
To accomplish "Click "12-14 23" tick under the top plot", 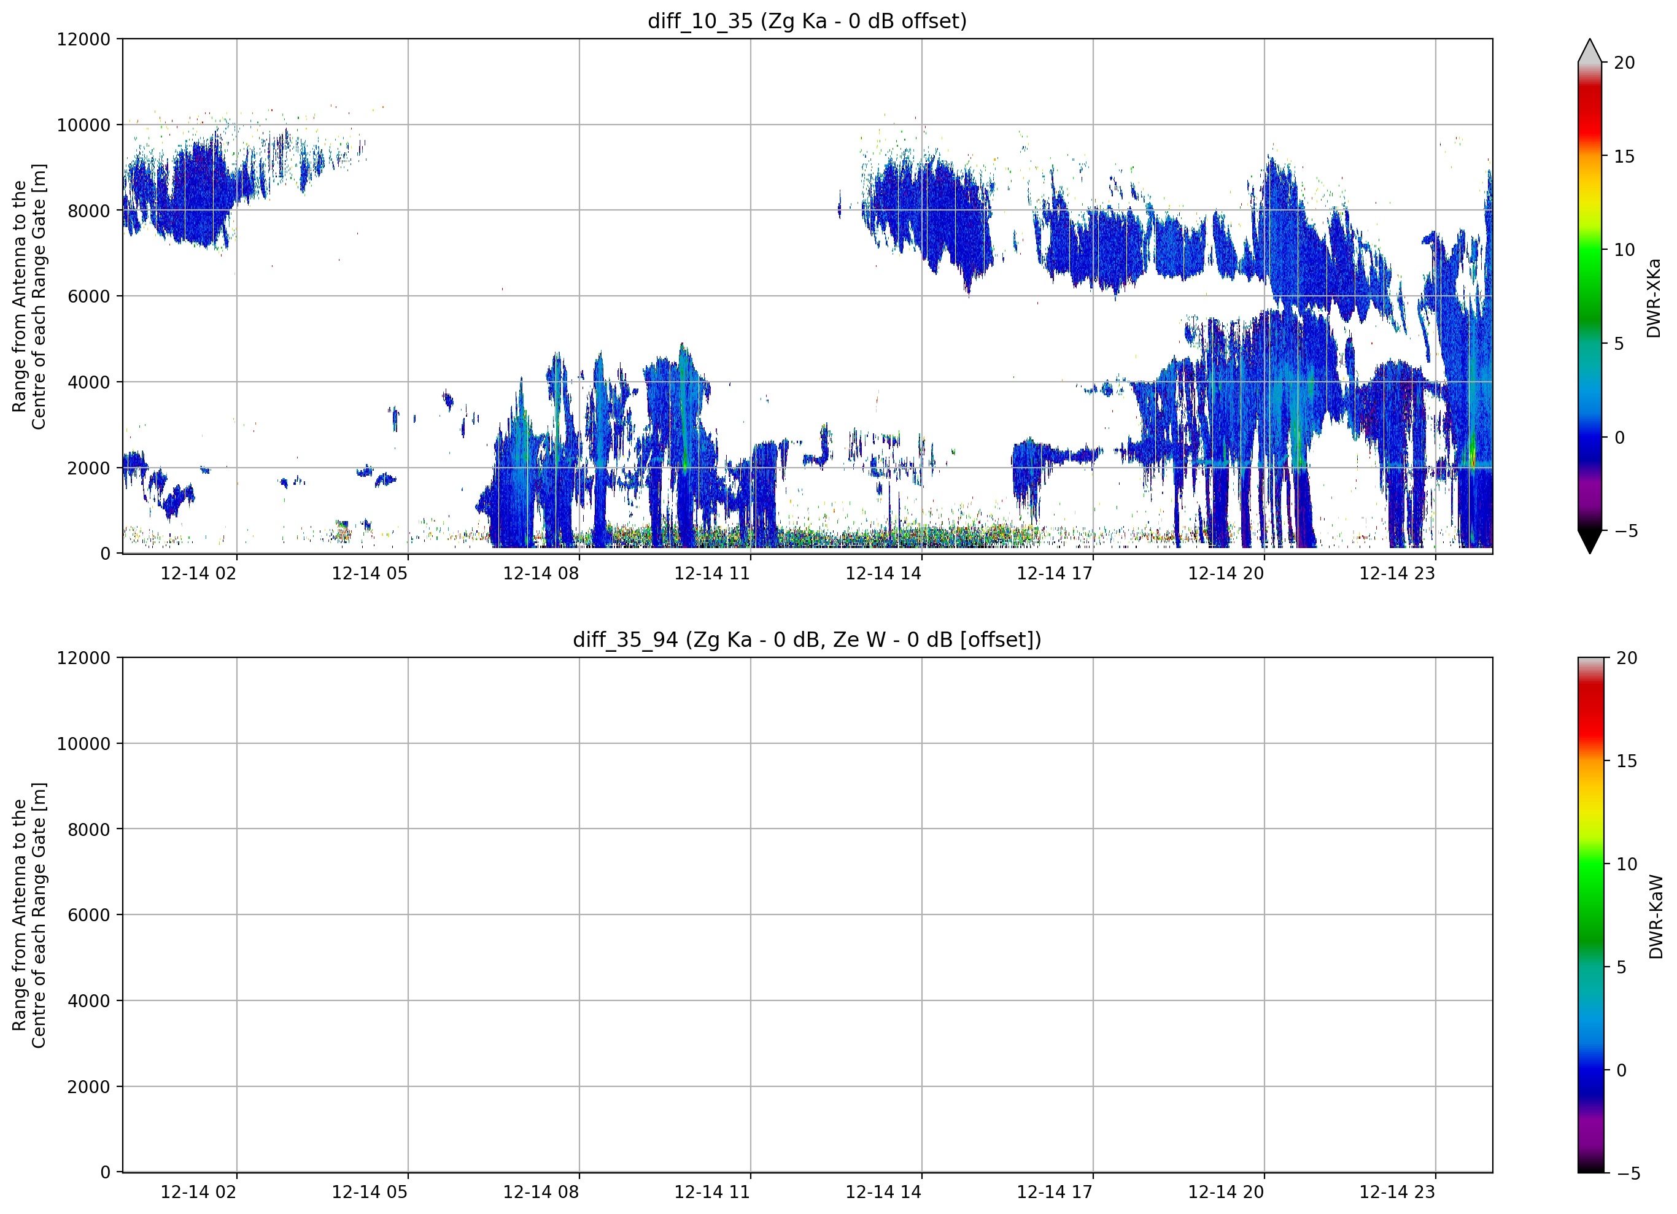I will click(x=1396, y=573).
